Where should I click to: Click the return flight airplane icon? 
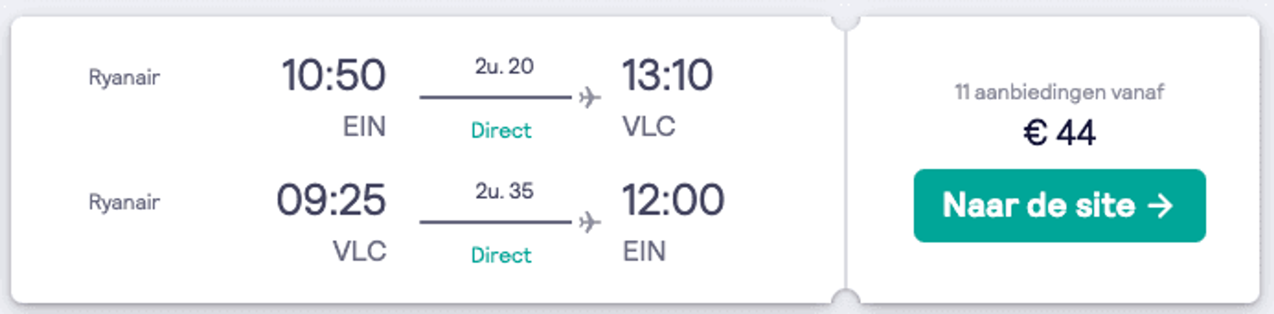(590, 222)
